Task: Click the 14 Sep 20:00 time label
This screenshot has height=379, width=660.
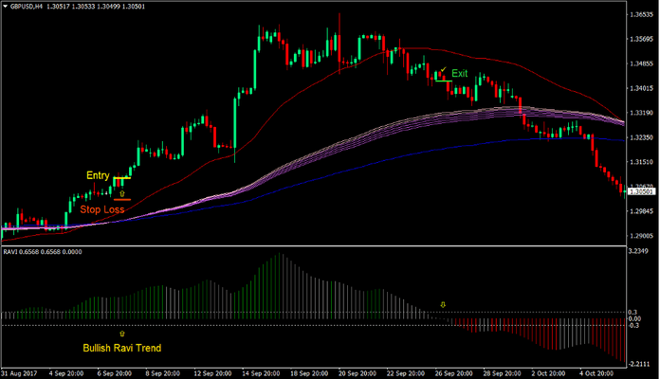Action: (x=261, y=373)
